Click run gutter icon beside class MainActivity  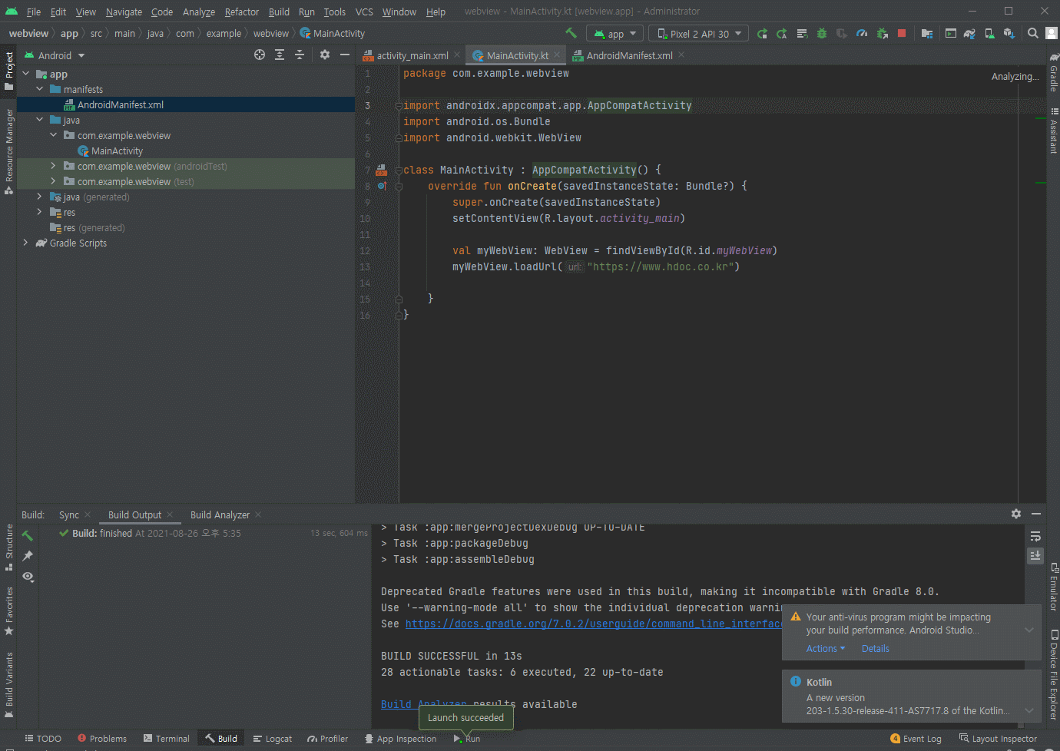point(382,170)
